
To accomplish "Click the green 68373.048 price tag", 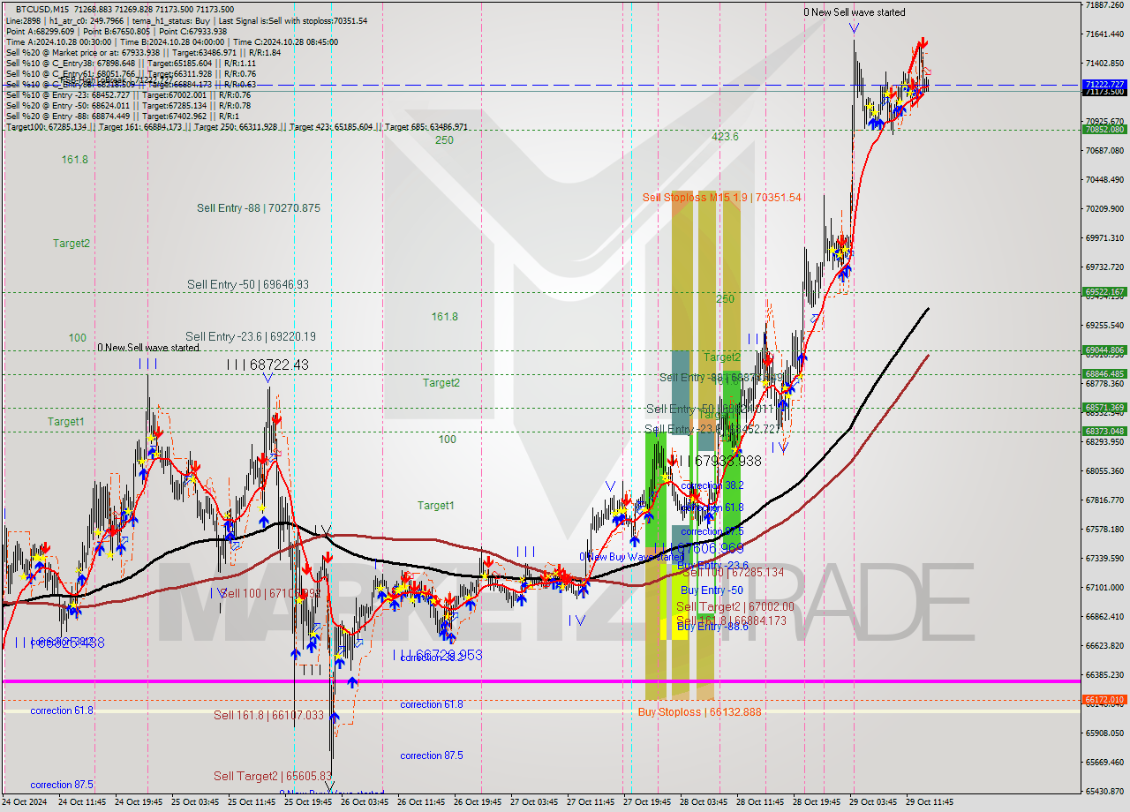I will click(1104, 431).
